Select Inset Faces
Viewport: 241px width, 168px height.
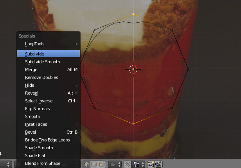(x=49, y=124)
